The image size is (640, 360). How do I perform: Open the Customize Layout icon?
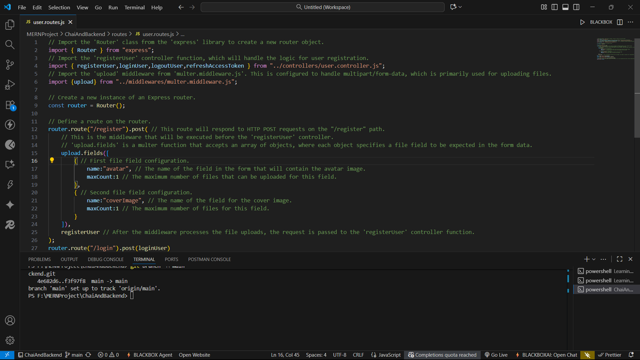click(543, 7)
